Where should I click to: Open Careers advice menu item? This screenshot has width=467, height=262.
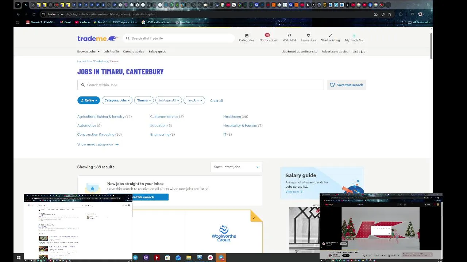[x=134, y=51]
